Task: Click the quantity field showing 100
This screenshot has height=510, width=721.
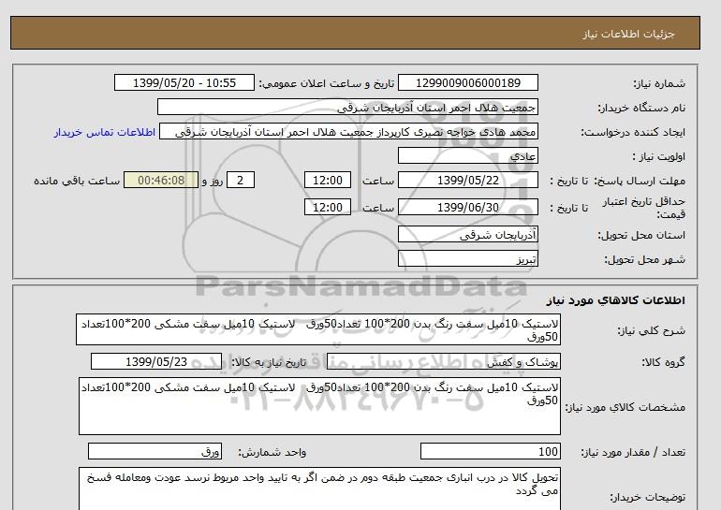Action: (490, 451)
